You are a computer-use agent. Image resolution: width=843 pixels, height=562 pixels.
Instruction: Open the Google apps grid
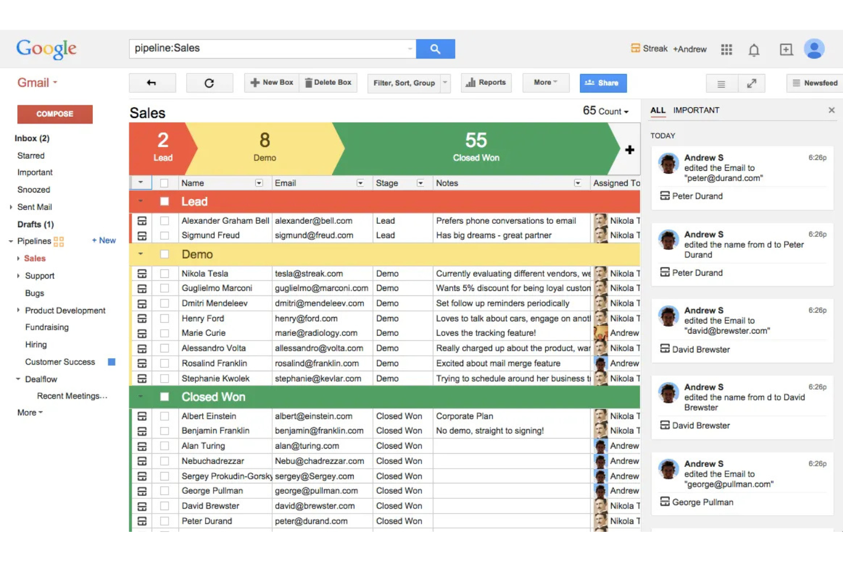(x=726, y=50)
